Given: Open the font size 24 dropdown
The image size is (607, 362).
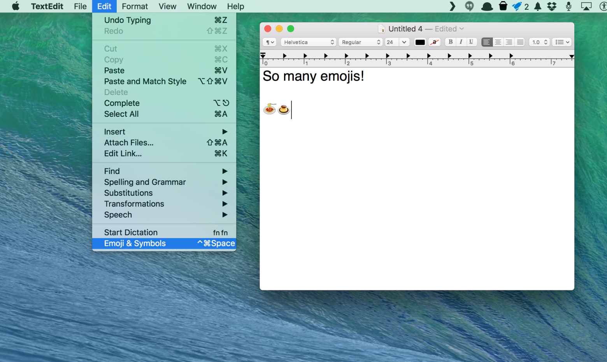Looking at the screenshot, I should (397, 42).
